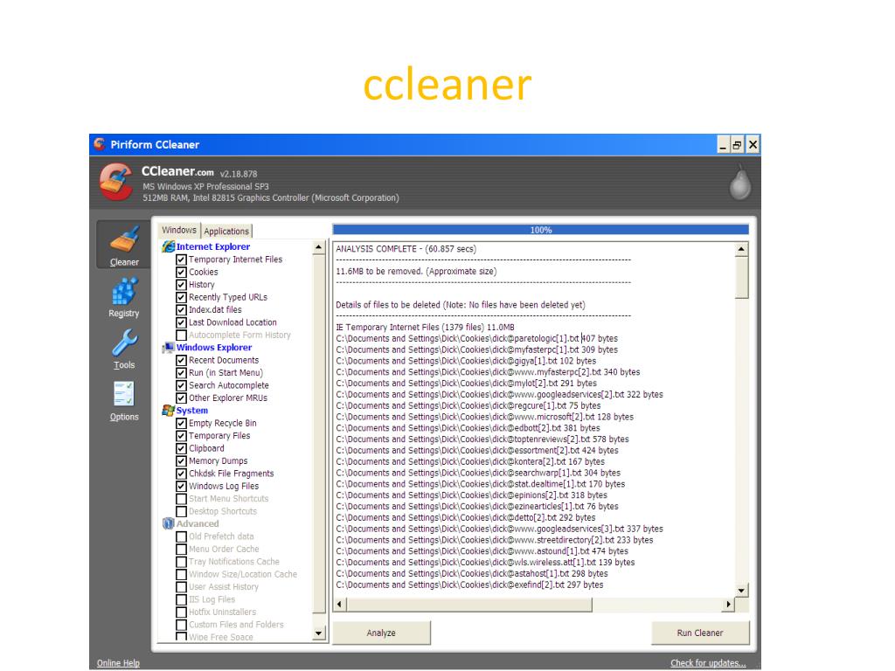The width and height of the screenshot is (895, 671).
Task: Click results horizontal scroll right arrow
Action: [x=728, y=605]
